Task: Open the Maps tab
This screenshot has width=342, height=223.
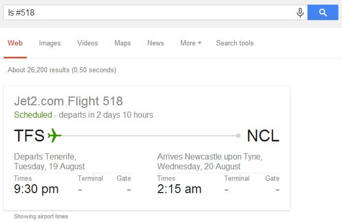Action: (x=123, y=43)
